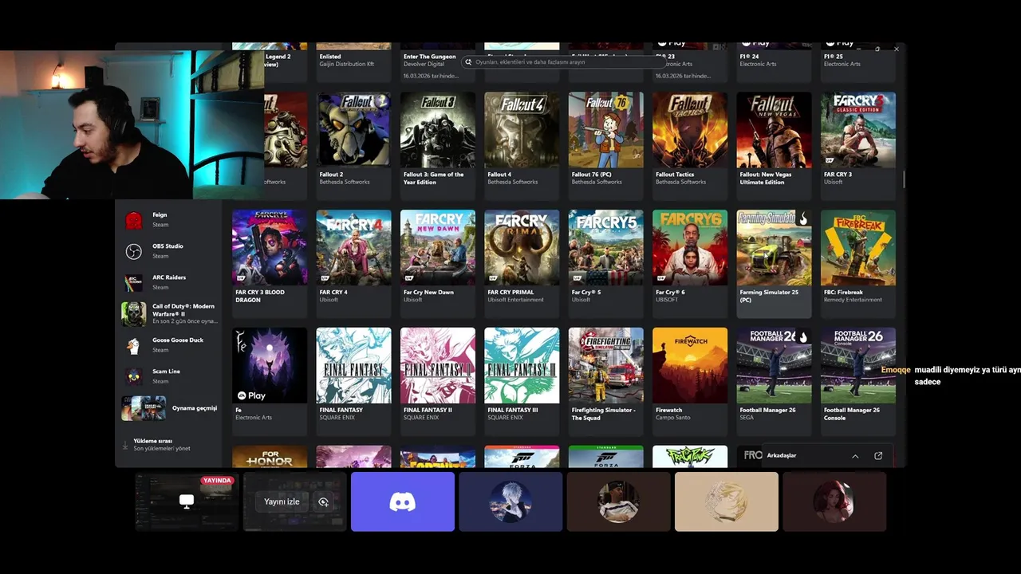
Task: Click the screen share monitor icon
Action: coord(187,501)
